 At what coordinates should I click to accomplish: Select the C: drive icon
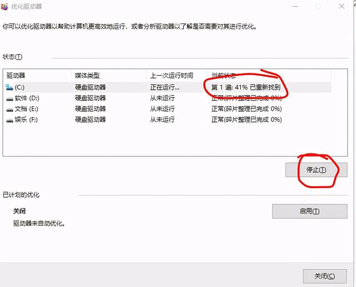tap(9, 87)
